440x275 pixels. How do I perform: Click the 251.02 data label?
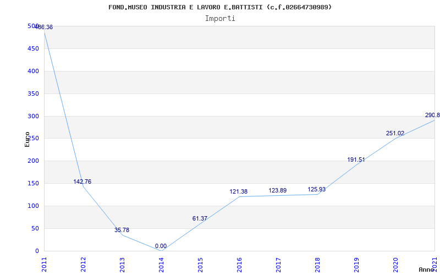pyautogui.click(x=395, y=133)
